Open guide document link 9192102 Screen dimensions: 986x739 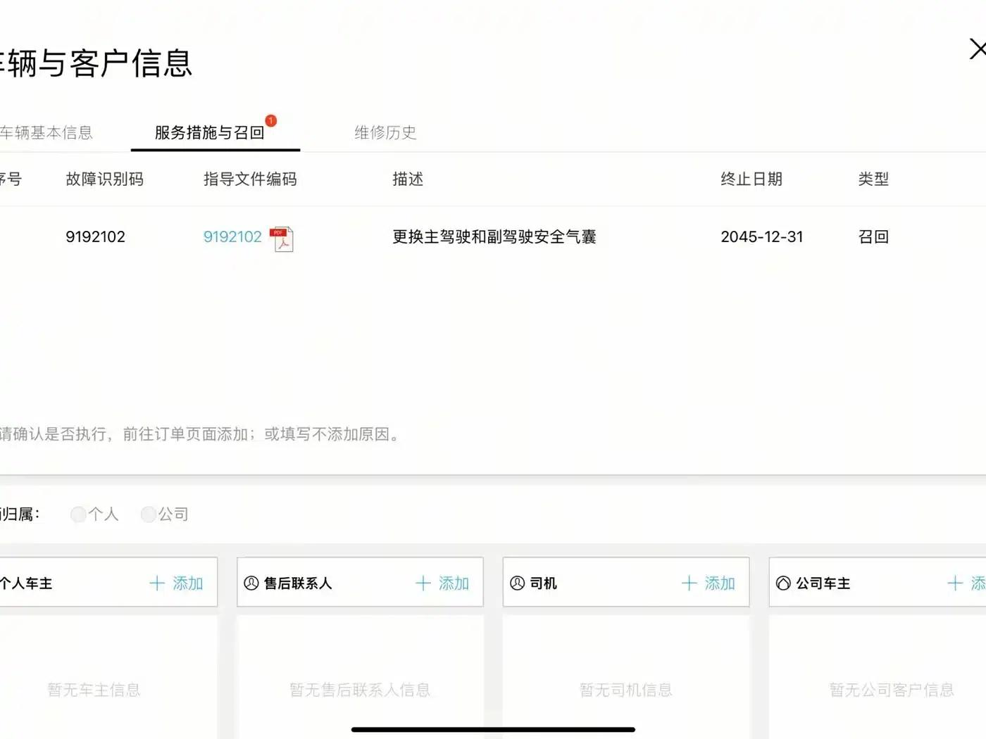click(x=232, y=237)
